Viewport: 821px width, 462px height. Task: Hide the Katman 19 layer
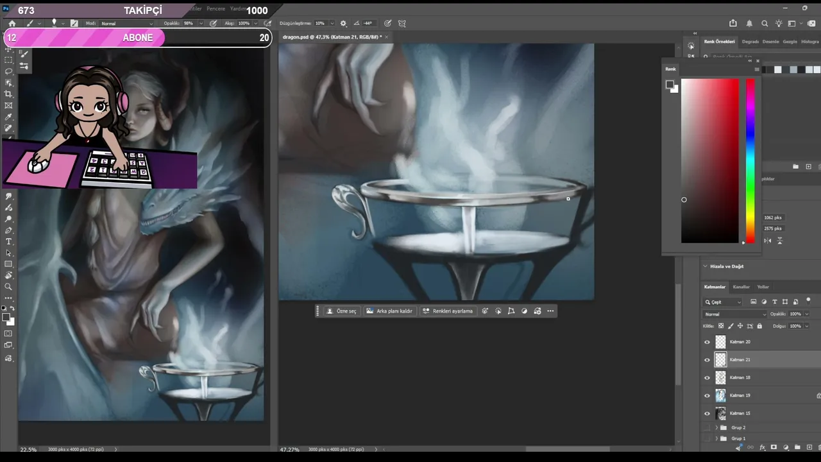[x=707, y=396]
